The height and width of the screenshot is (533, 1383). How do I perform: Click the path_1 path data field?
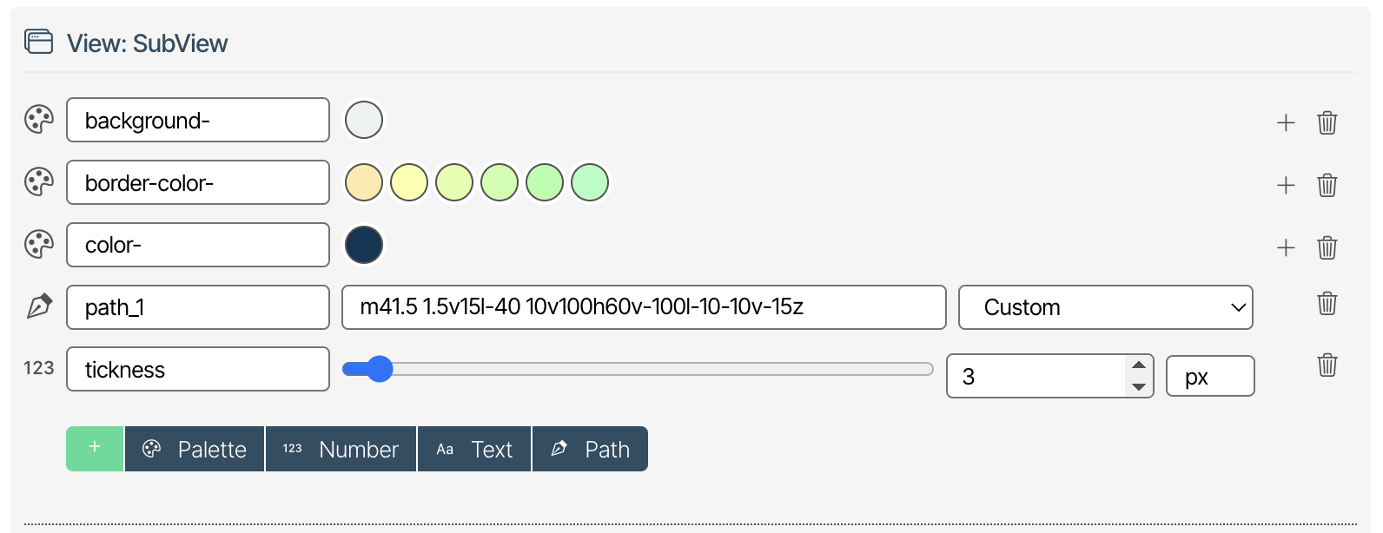643,307
